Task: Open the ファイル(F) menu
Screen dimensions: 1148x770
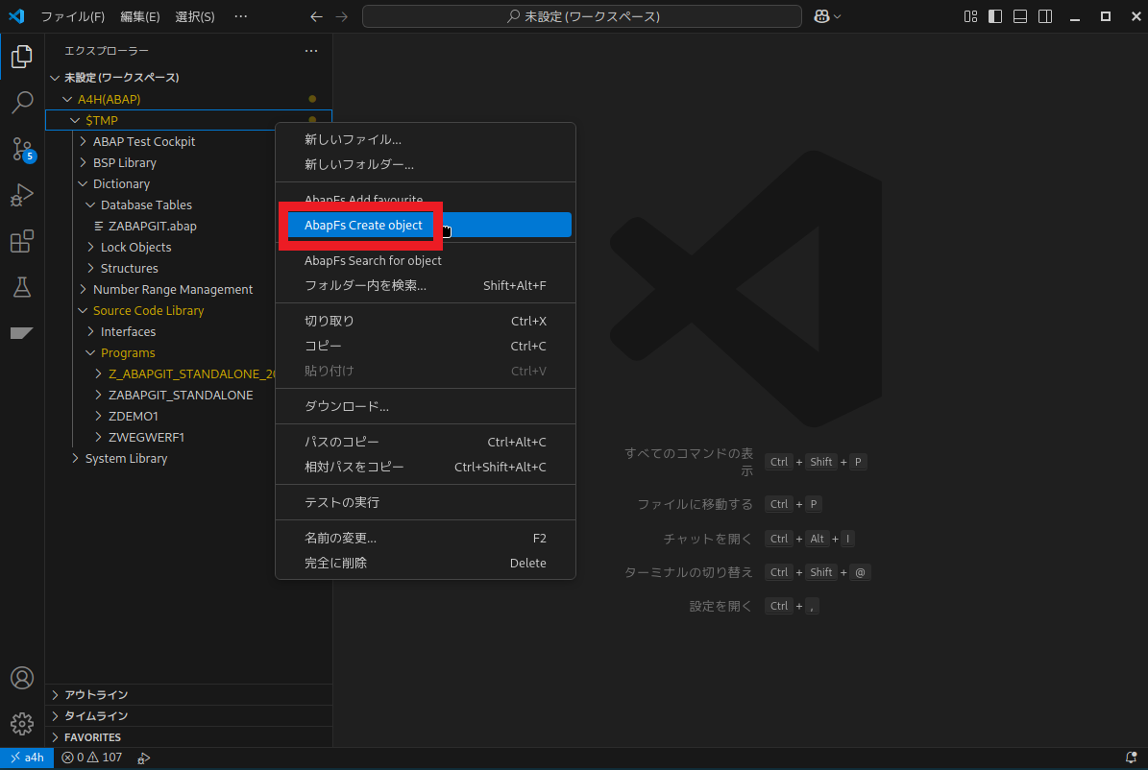Action: tap(74, 16)
